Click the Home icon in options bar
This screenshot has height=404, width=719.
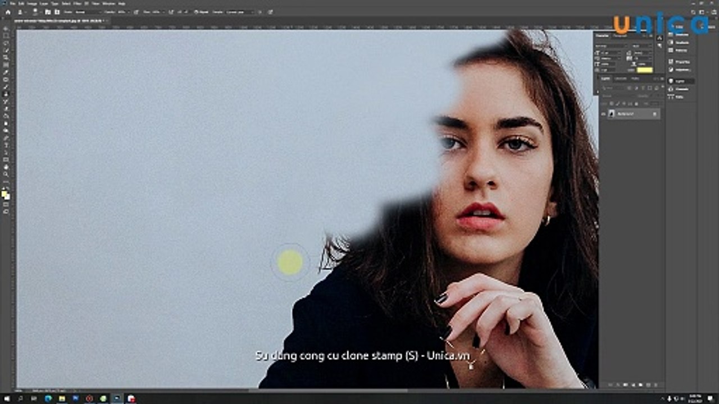[8, 12]
